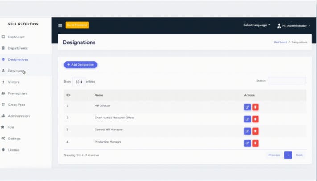The image size is (317, 181).
Task: Open Visitors from the sidebar
Action: [x=14, y=82]
